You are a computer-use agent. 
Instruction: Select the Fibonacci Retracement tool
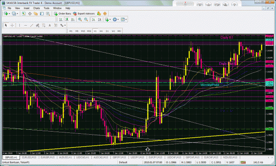43,26
